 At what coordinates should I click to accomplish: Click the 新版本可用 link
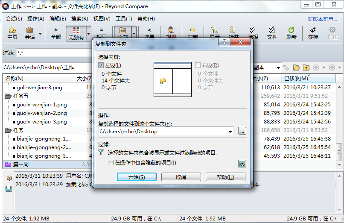(322, 19)
